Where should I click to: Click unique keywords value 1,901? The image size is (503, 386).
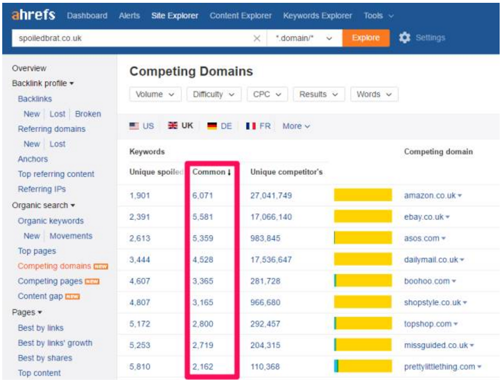(x=139, y=196)
